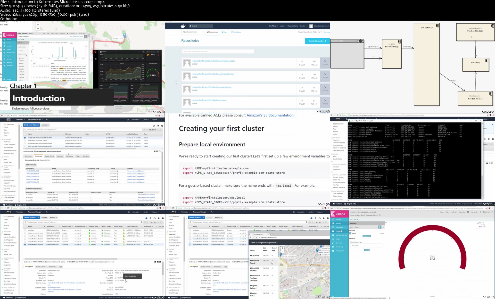Image resolution: width=495 pixels, height=299 pixels.
Task: Click the Add metrics button in Kibana
Action: tap(366, 236)
